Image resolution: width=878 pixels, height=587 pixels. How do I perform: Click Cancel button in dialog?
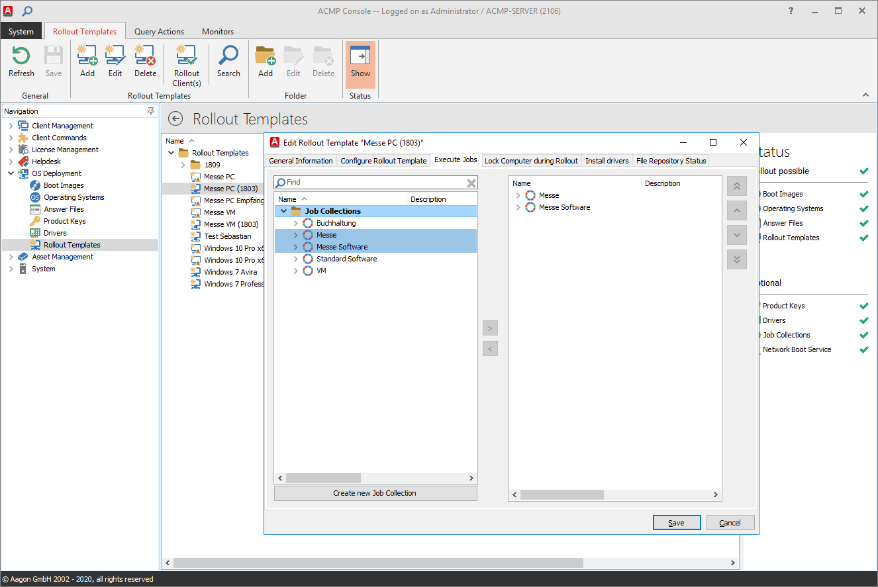[x=730, y=523]
